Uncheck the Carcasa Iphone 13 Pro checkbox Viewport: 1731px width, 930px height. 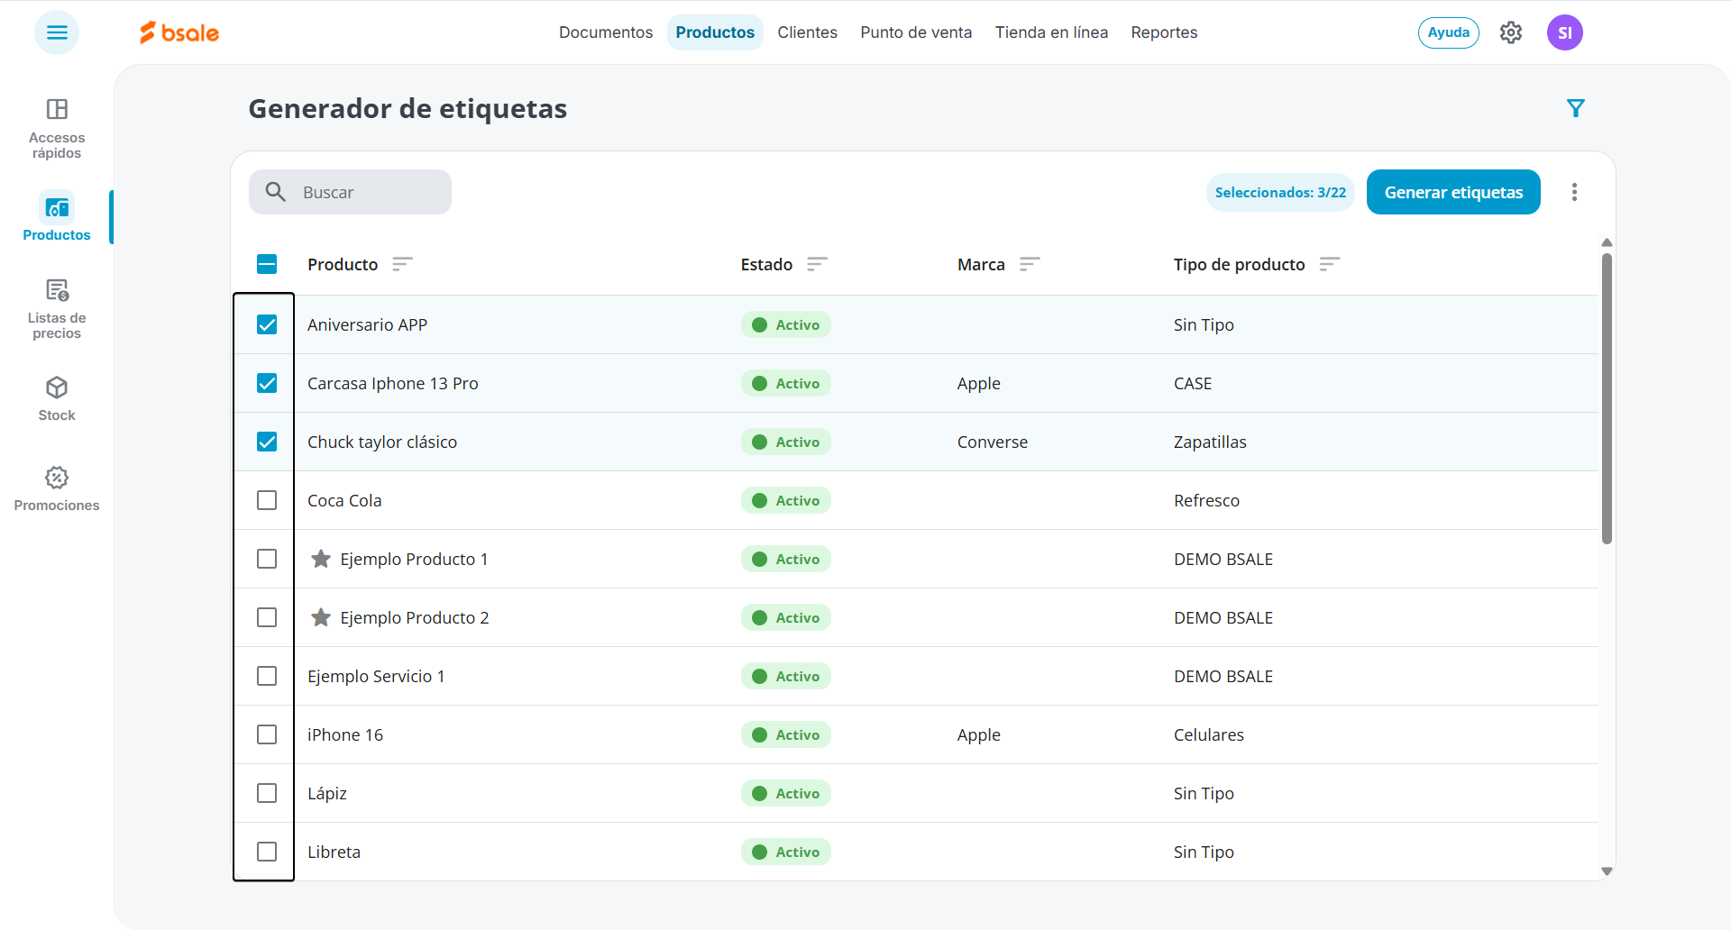[267, 383]
